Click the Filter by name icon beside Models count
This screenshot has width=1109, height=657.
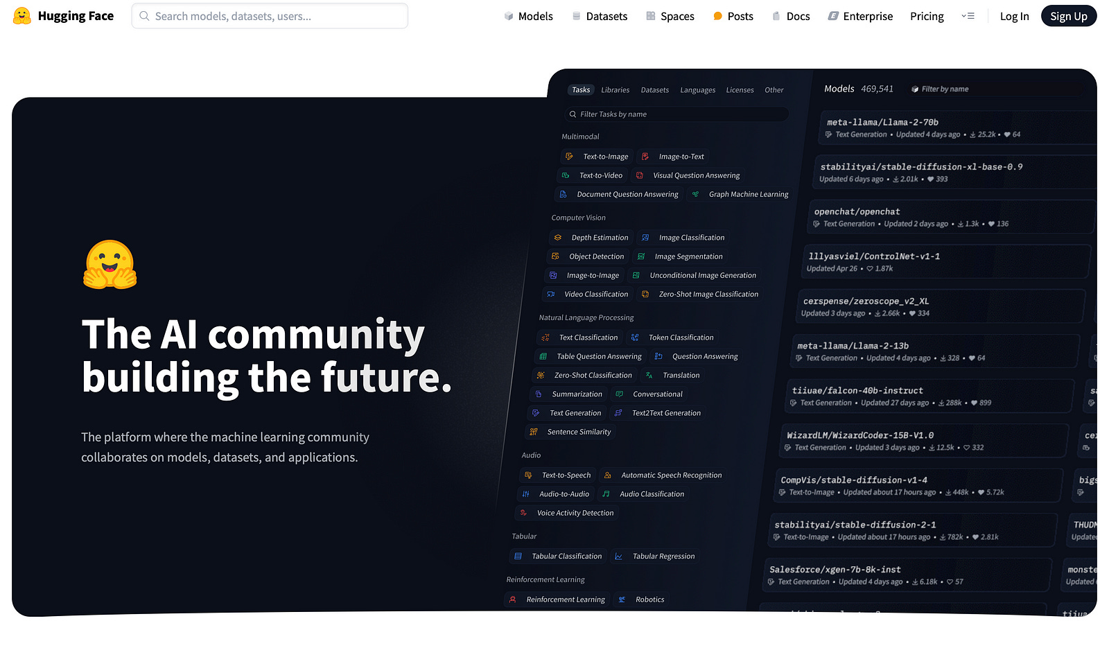point(915,89)
